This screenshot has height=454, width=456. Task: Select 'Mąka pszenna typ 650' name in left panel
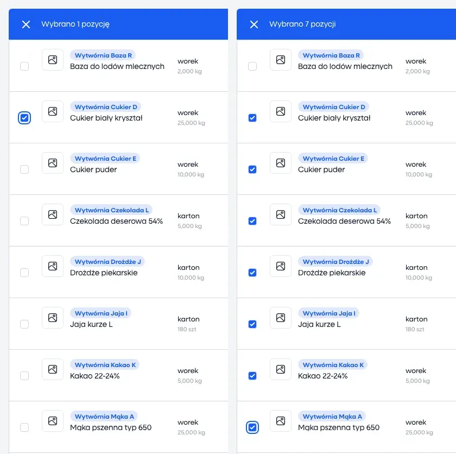(x=111, y=427)
